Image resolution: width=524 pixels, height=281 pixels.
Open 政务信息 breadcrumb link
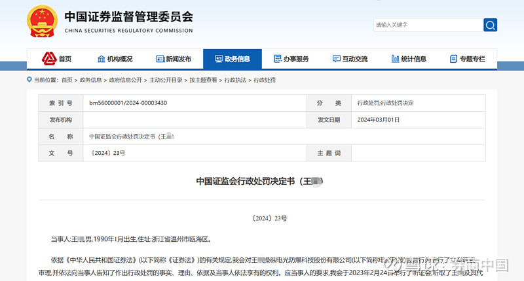tap(90, 80)
